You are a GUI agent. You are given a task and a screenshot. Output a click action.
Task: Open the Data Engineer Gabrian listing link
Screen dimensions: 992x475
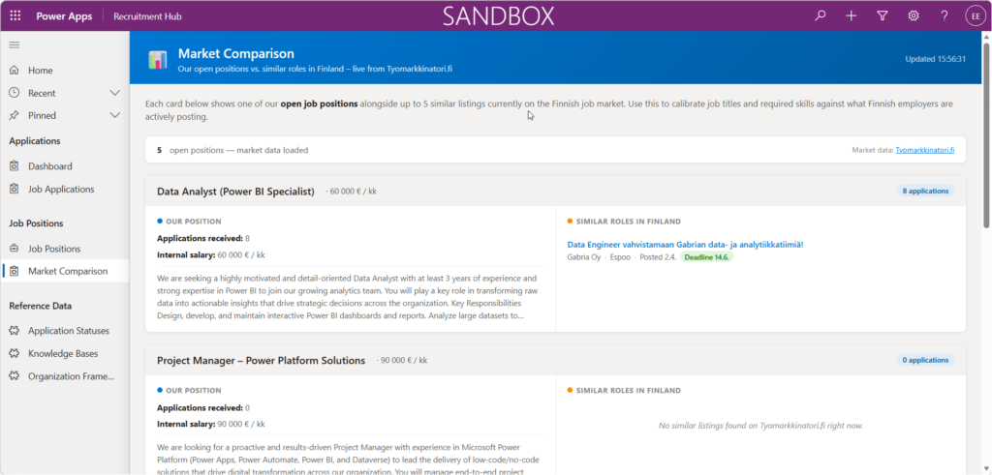coord(685,245)
